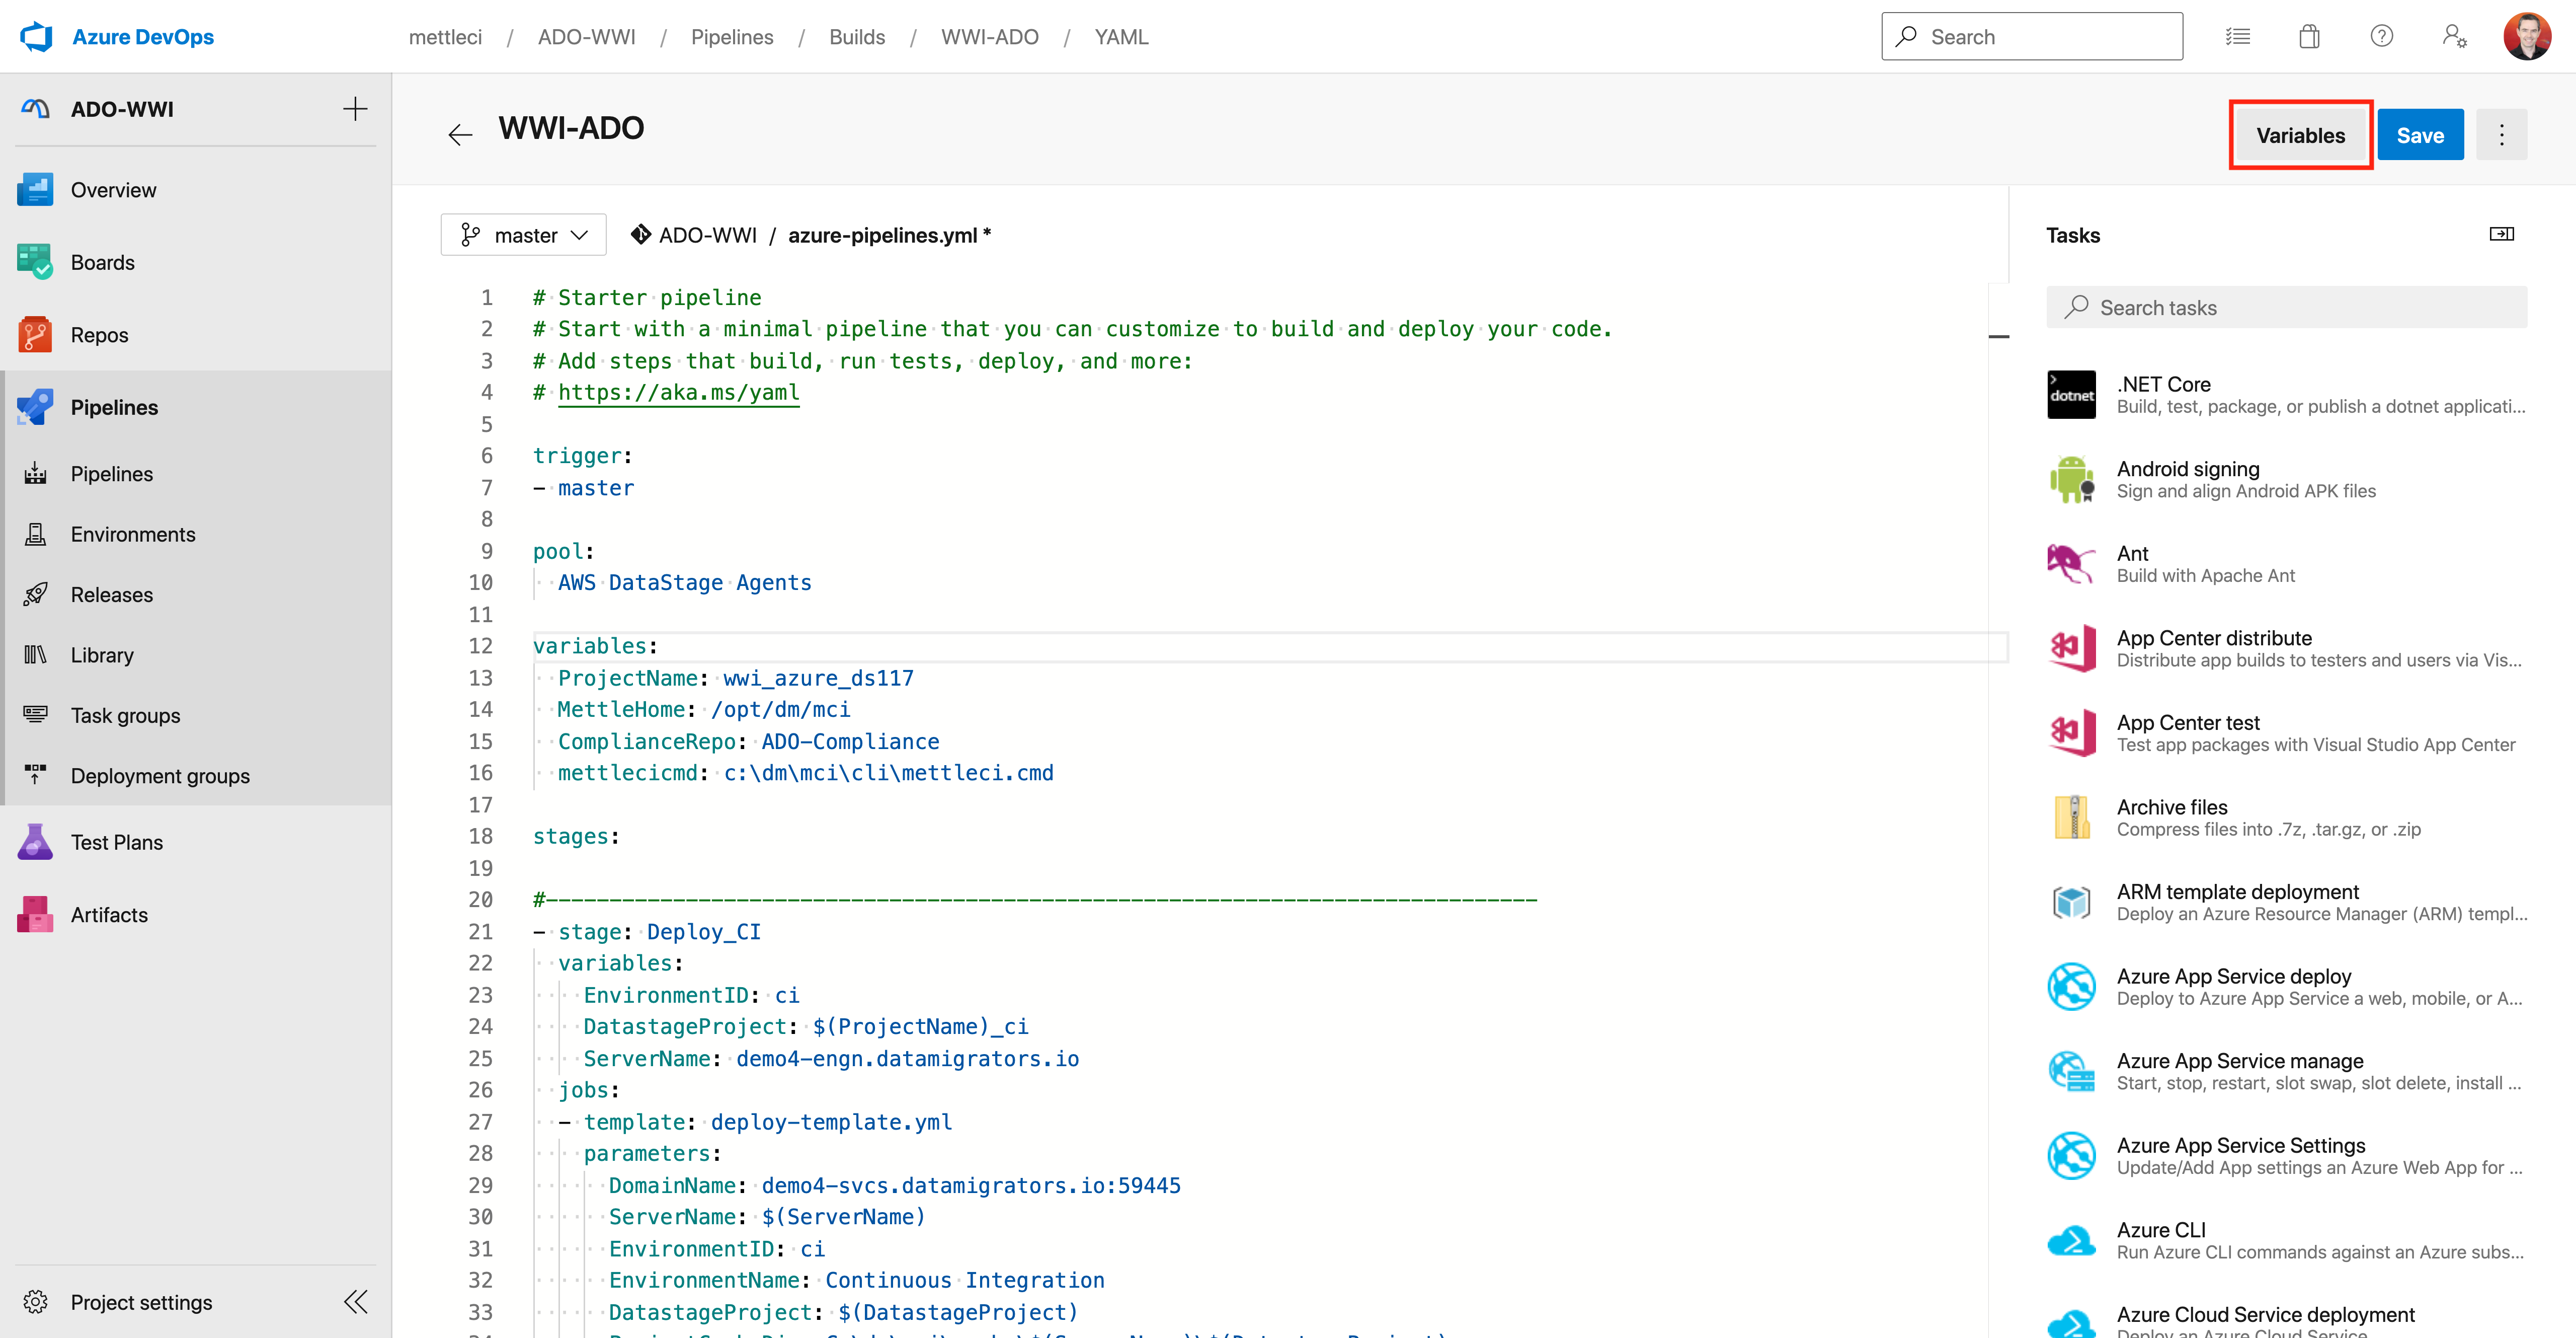Open the Help question mark icon
This screenshot has width=2576, height=1338.
[x=2382, y=36]
